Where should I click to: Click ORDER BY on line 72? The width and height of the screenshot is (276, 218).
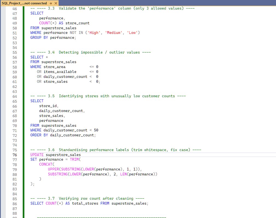coord(39,135)
